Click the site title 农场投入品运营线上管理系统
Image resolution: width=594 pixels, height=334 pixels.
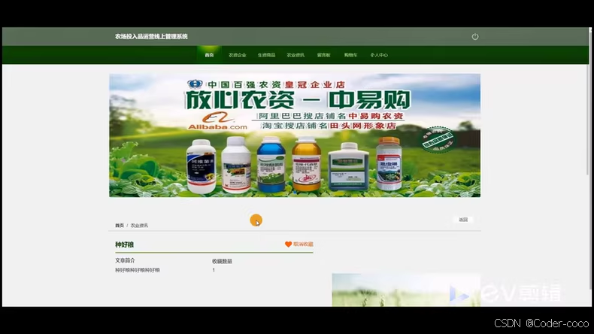point(151,36)
